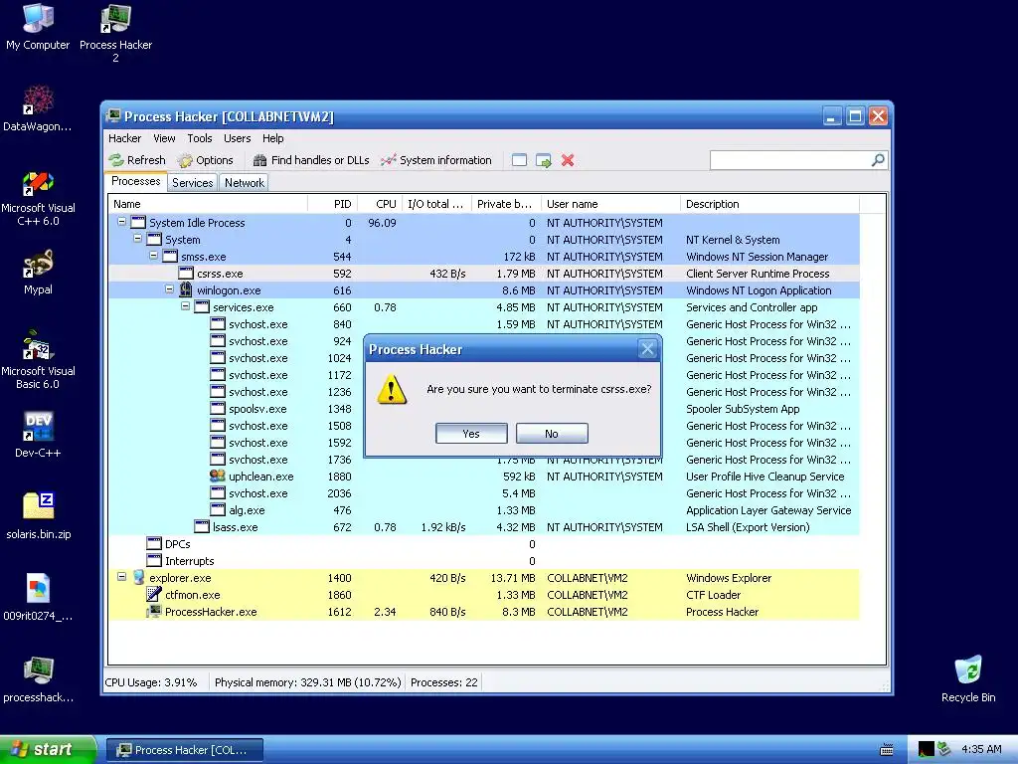Screen dimensions: 1018x764
Task: Click the search magnifier icon
Action: click(878, 160)
